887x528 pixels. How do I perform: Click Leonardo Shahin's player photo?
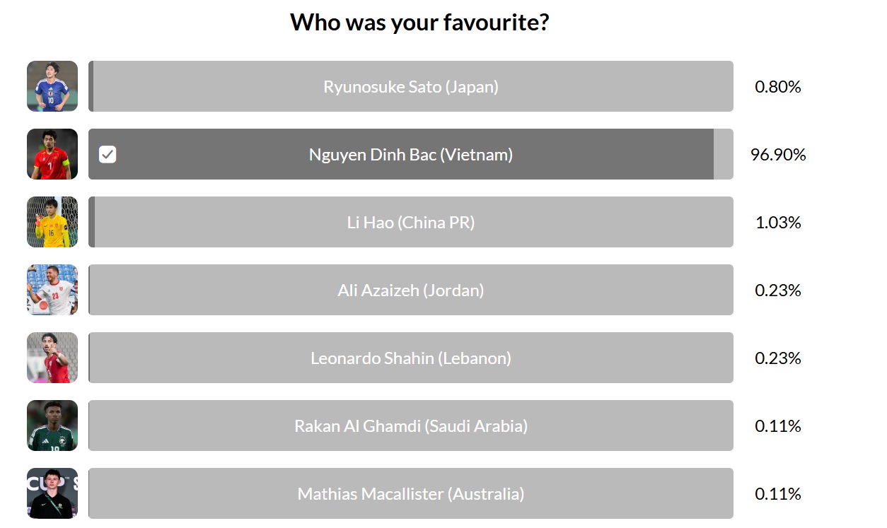[52, 358]
